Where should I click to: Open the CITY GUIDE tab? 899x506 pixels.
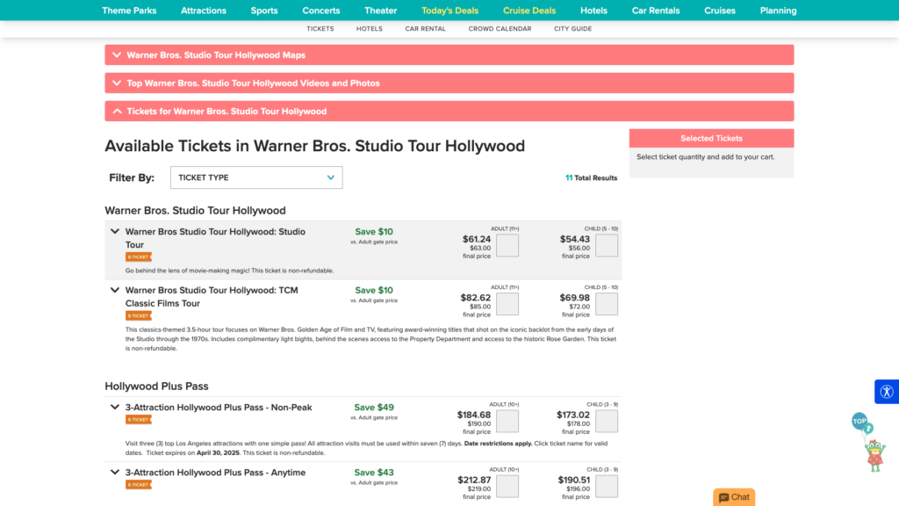pyautogui.click(x=572, y=29)
